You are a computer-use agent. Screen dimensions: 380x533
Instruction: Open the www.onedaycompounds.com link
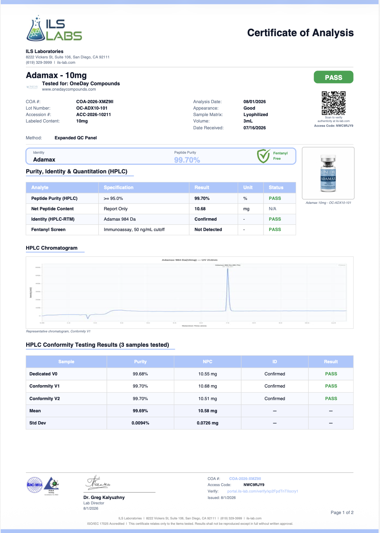tap(69, 89)
